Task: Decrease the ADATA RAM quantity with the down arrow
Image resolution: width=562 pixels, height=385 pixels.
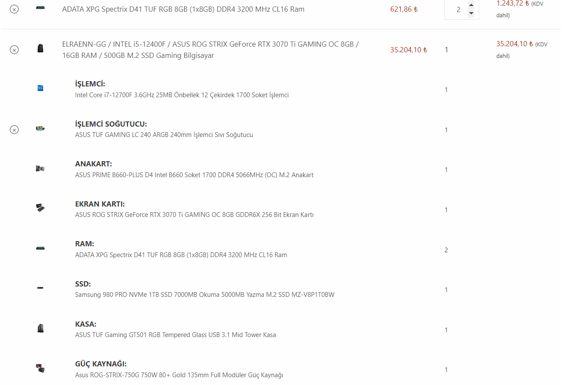Action: (x=471, y=13)
